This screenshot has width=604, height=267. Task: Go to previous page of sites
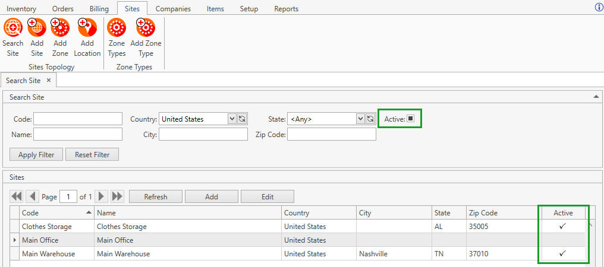[33, 196]
